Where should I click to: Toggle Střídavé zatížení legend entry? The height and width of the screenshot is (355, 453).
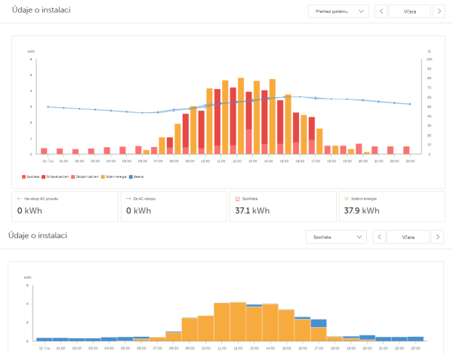55,177
